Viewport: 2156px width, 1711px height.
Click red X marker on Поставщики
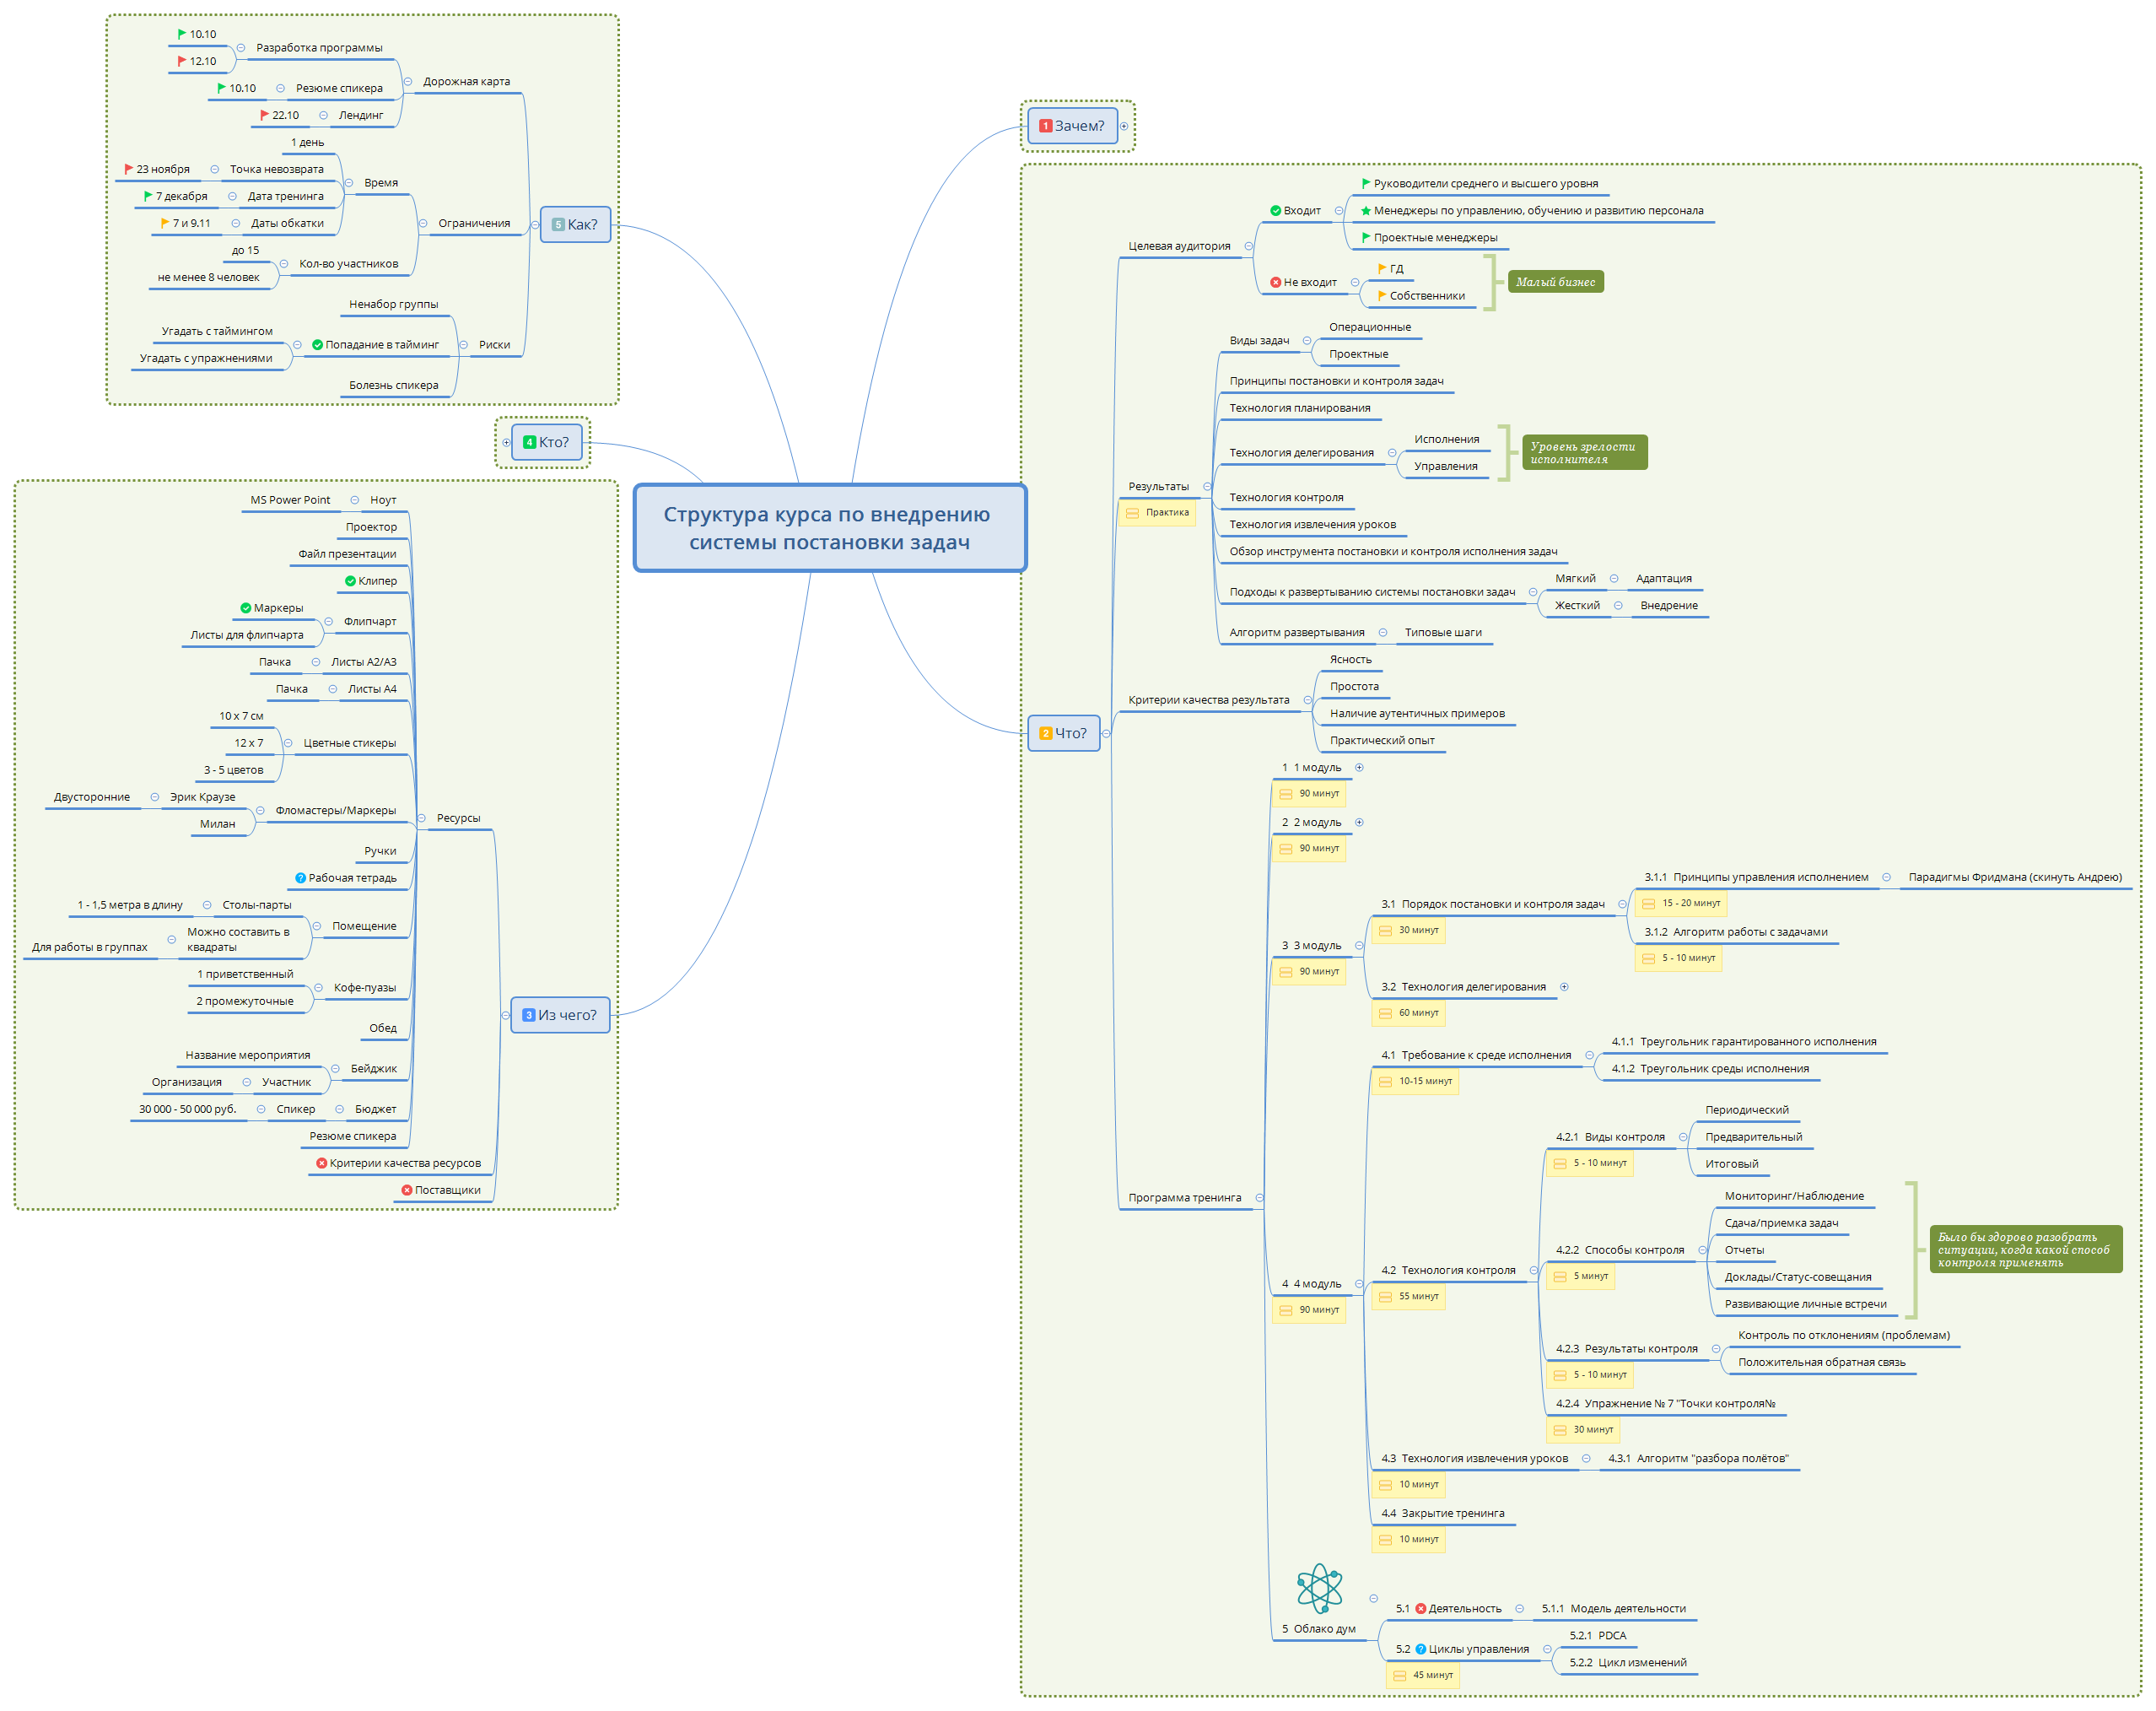pyautogui.click(x=407, y=1190)
